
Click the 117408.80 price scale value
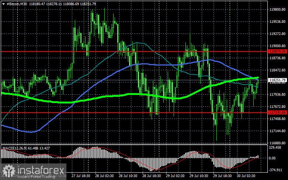point(277,119)
